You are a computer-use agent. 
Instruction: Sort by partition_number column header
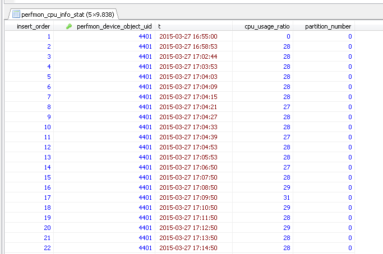324,26
